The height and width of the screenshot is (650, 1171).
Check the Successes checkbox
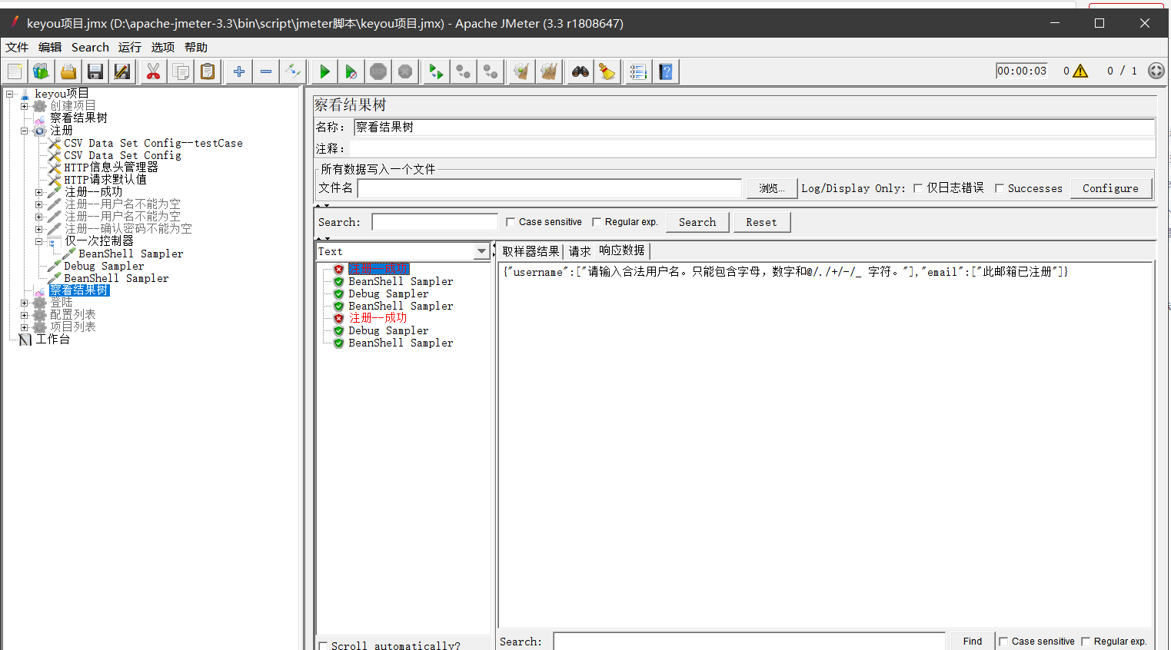coord(1000,187)
